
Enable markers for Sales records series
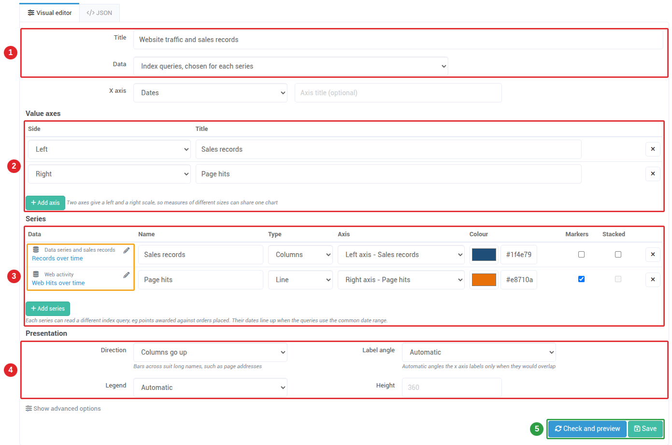(x=581, y=255)
